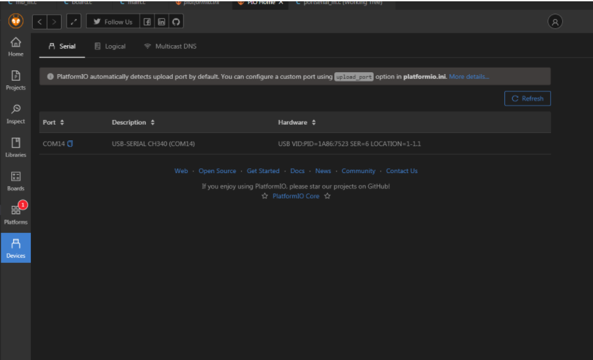The image size is (593, 360).
Task: Click the Refresh button
Action: [x=527, y=98]
